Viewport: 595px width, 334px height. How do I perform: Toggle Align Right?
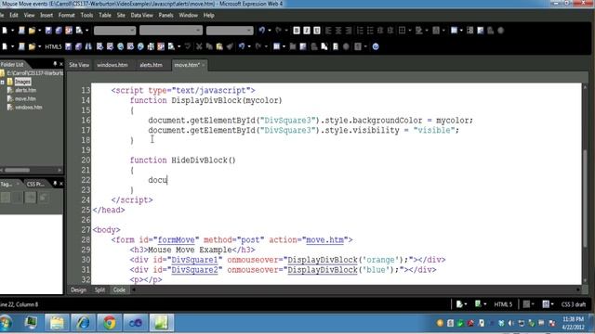pyautogui.click(x=349, y=31)
